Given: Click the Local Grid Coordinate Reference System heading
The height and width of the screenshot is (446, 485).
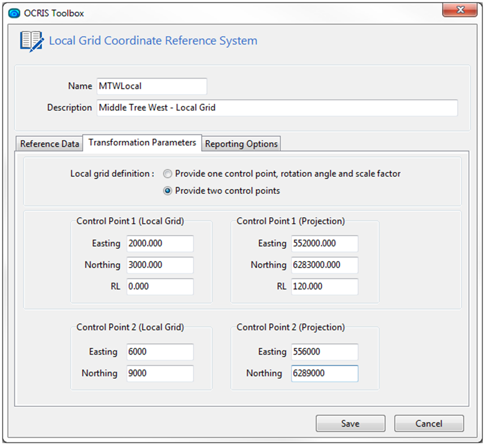Looking at the screenshot, I should point(153,41).
